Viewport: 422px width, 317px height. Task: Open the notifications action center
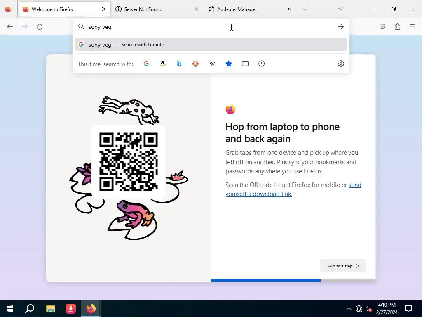[x=408, y=309]
